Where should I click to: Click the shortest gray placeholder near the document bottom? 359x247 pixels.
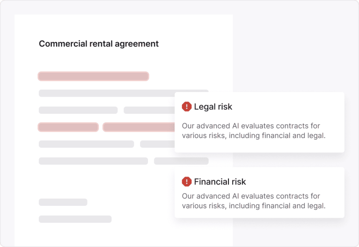point(63,202)
